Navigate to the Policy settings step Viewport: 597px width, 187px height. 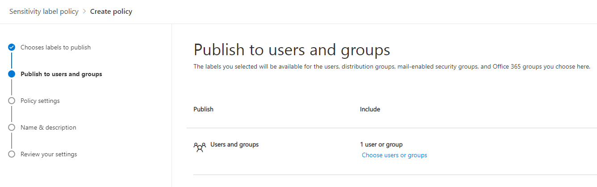[x=40, y=101]
